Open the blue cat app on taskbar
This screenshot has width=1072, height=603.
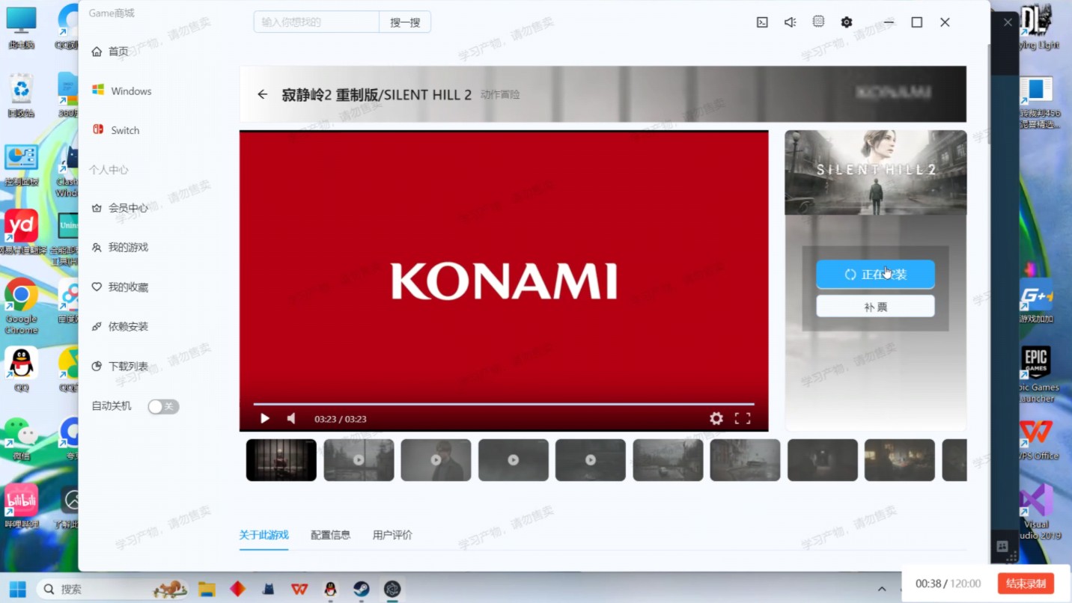tap(268, 590)
